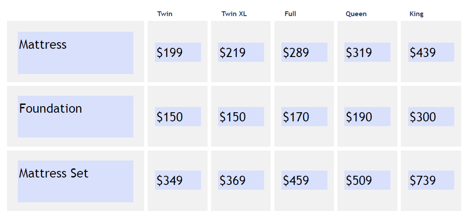Click the Twin column header
The image size is (469, 211).
pyautogui.click(x=165, y=14)
